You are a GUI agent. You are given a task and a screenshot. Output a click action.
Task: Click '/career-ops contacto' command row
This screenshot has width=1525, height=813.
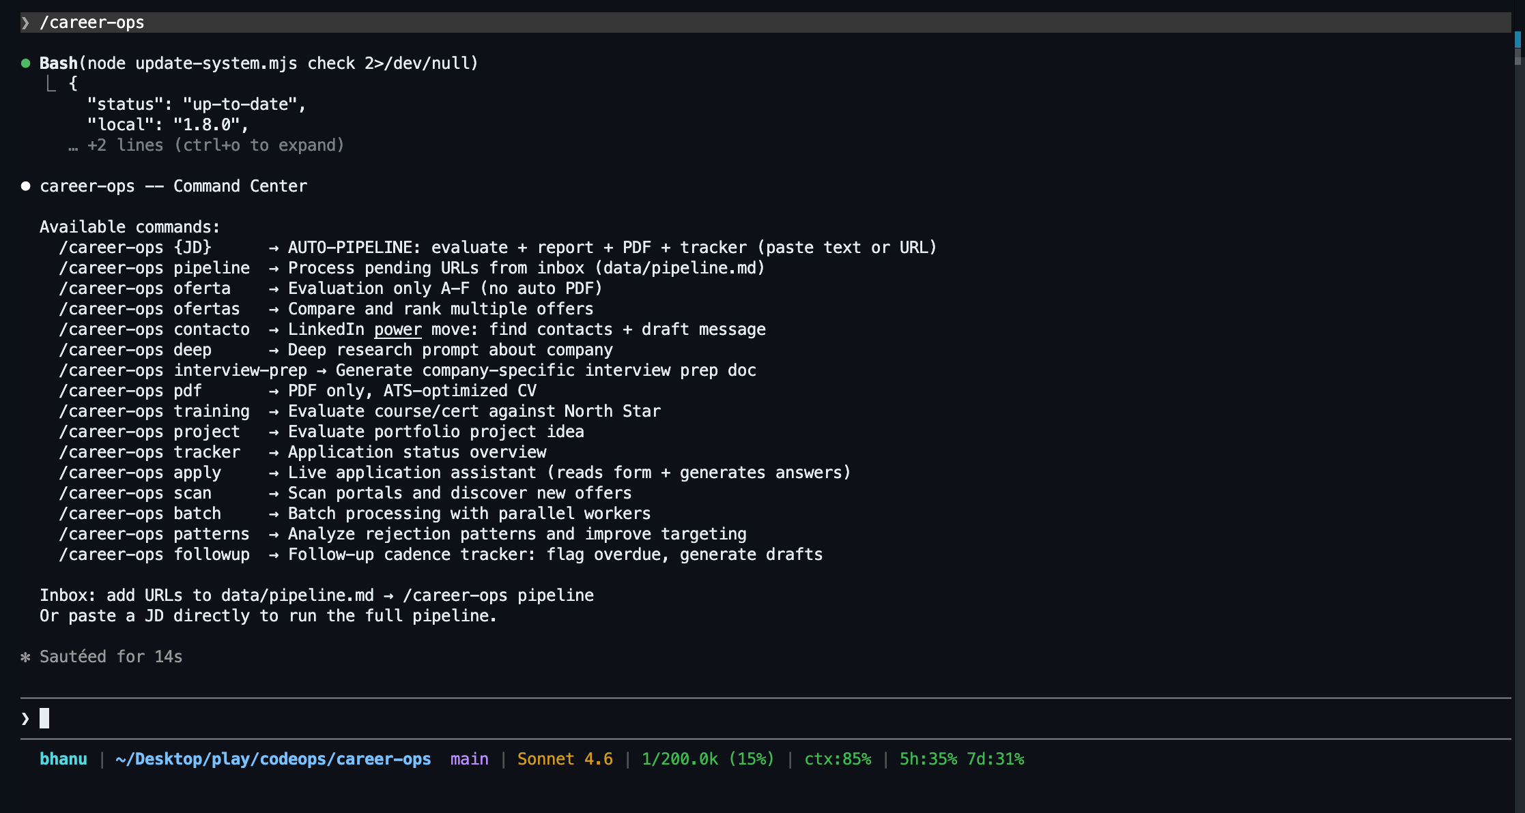tap(412, 329)
